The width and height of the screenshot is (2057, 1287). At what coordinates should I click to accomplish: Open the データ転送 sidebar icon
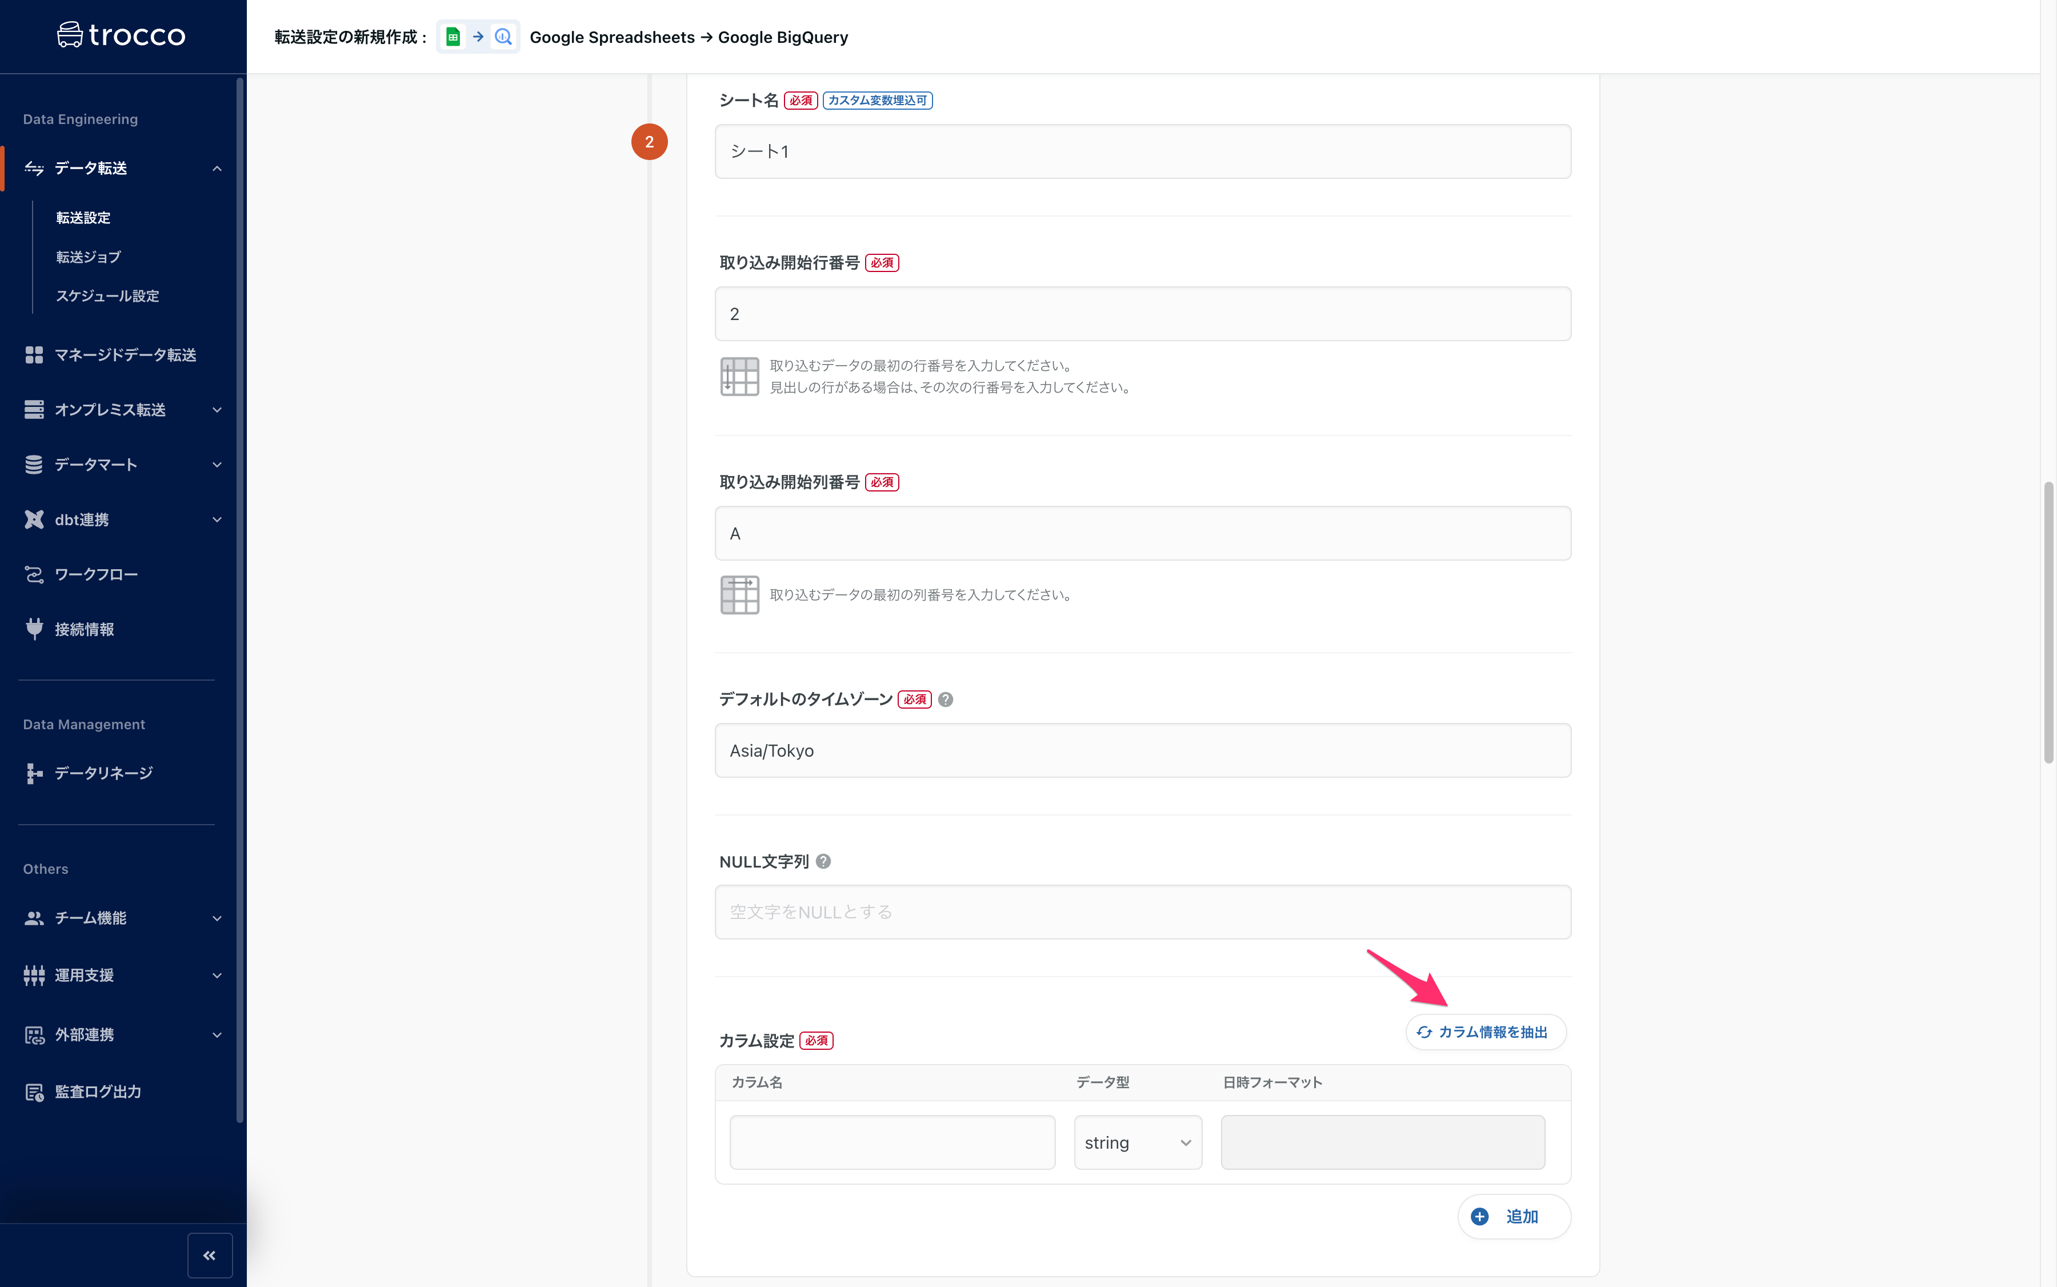click(x=34, y=169)
